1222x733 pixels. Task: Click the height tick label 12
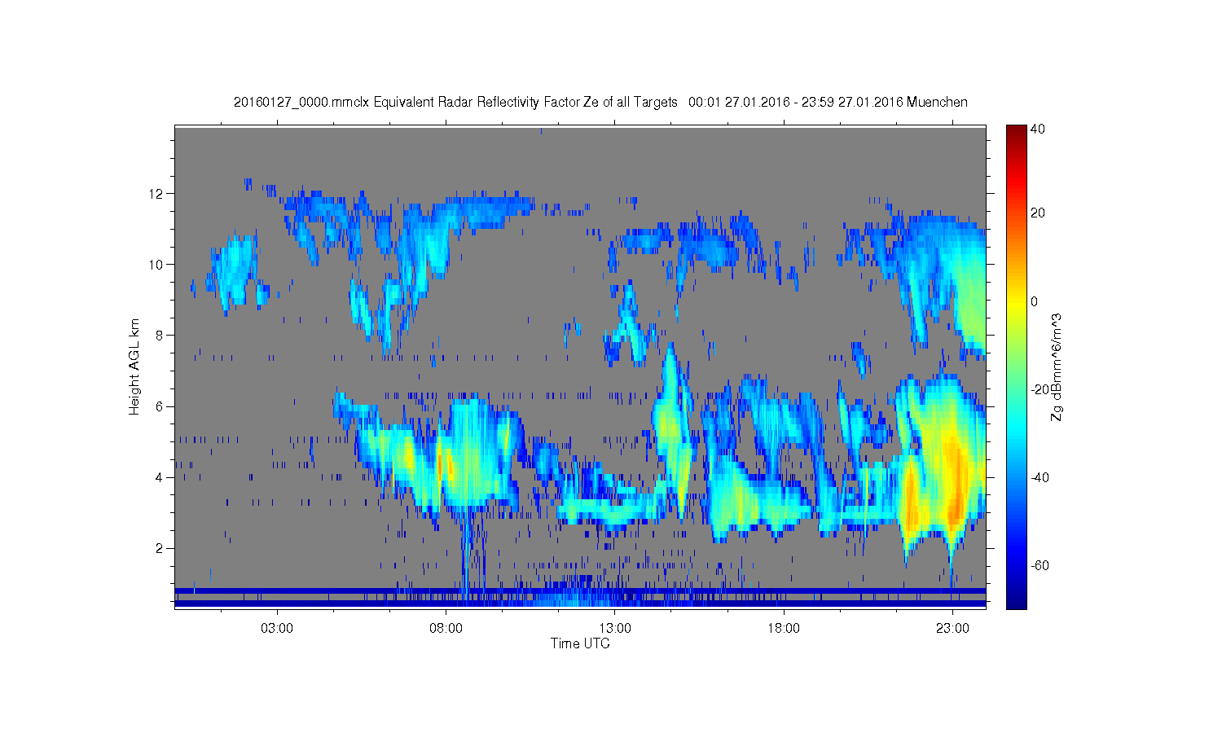[x=156, y=193]
